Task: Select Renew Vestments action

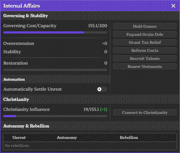Action: 145,67
